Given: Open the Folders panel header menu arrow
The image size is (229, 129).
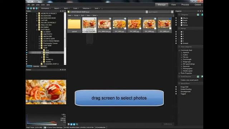Looking at the screenshot, I should 61,11.
